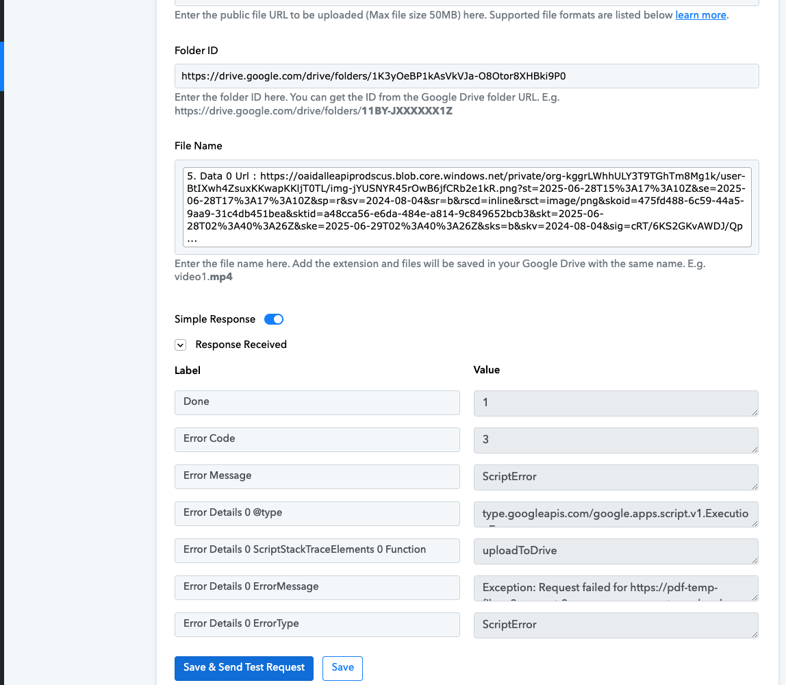
Task: Click the Error Details 0 ErrorMessage label
Action: click(317, 587)
